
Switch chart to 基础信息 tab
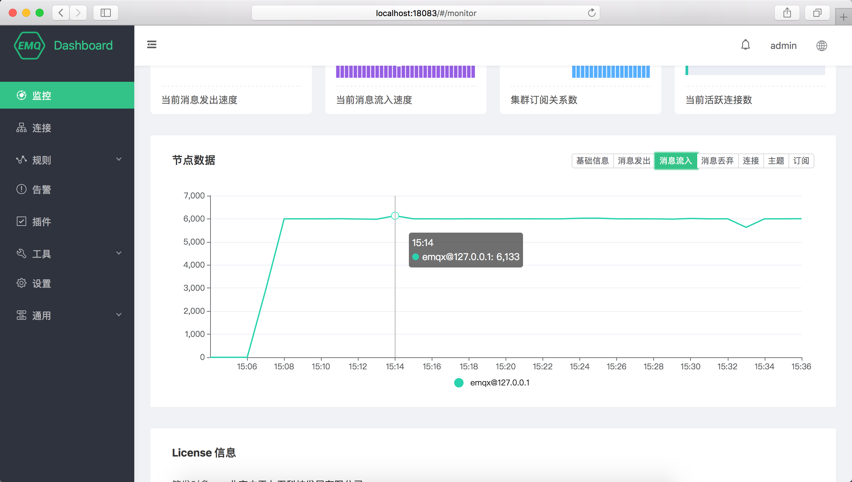pyautogui.click(x=593, y=161)
